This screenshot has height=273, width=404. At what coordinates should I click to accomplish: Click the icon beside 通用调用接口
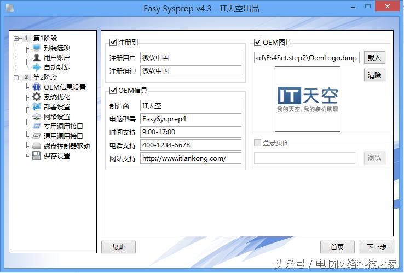(x=37, y=136)
